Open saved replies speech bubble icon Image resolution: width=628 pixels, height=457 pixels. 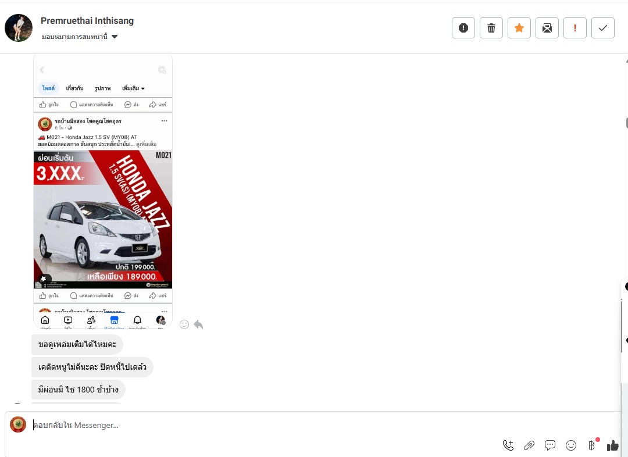point(550,445)
